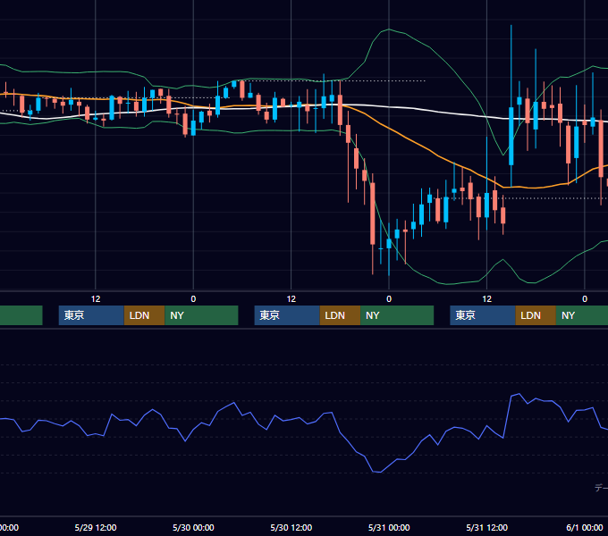This screenshot has width=608, height=536.
Task: Select the '0' hour tick above 6/1 00:00
Action: pos(585,299)
